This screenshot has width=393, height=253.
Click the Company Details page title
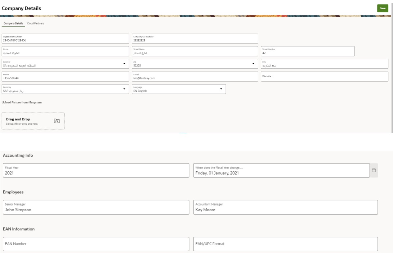pos(21,8)
